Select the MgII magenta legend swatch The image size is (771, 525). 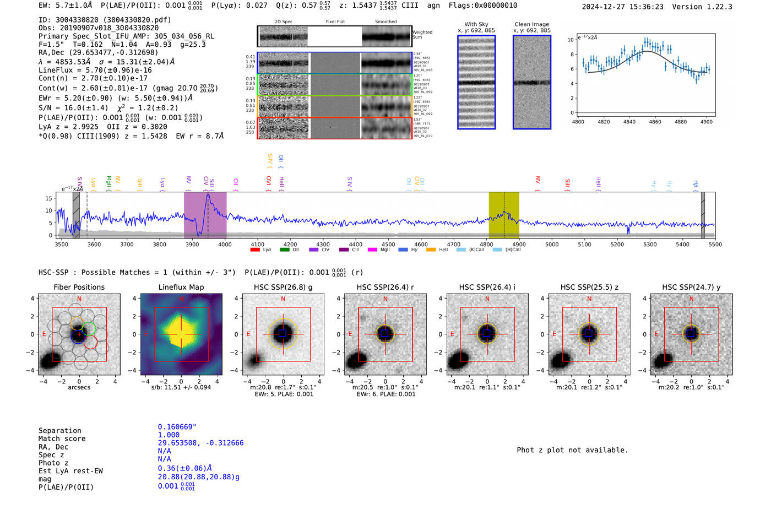(x=372, y=250)
